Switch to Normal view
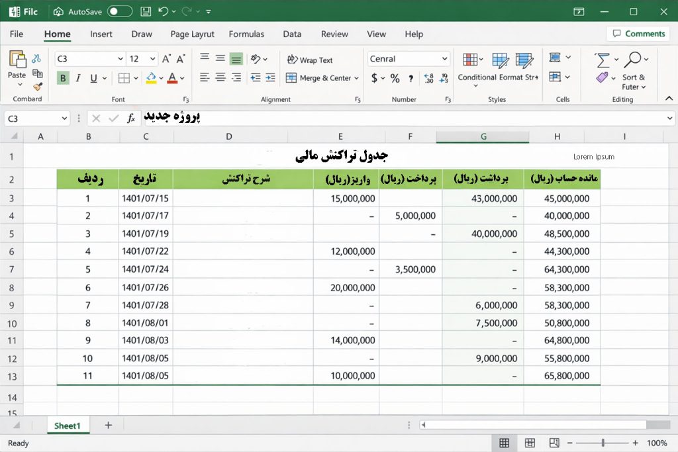The width and height of the screenshot is (678, 452). tap(504, 443)
